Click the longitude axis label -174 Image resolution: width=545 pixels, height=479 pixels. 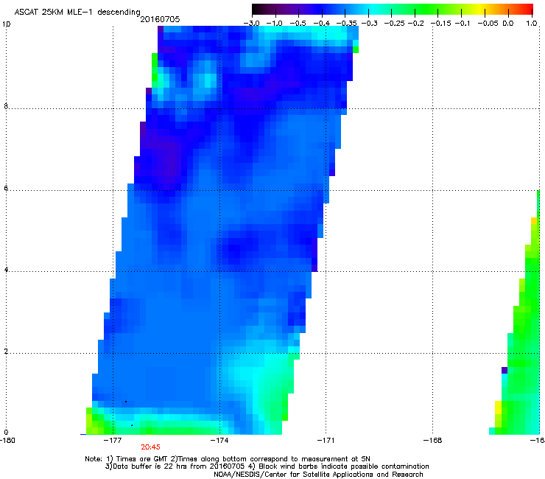pyautogui.click(x=219, y=441)
